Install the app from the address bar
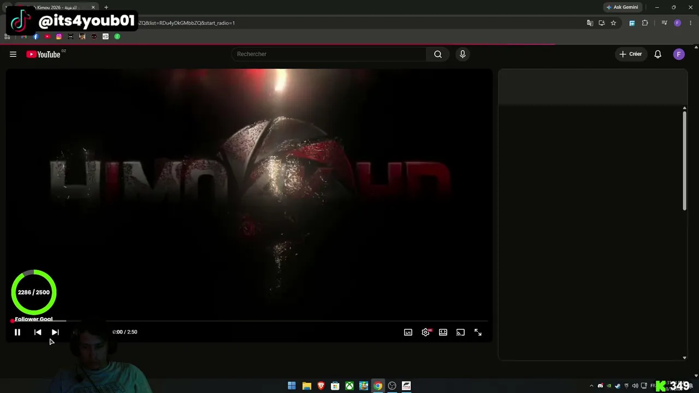Screen dimensions: 699x393 (601, 23)
